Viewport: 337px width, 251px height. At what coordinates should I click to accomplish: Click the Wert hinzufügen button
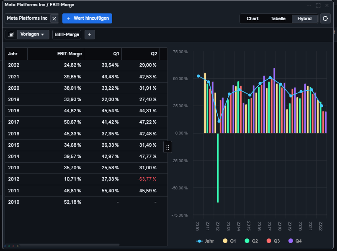coord(87,18)
